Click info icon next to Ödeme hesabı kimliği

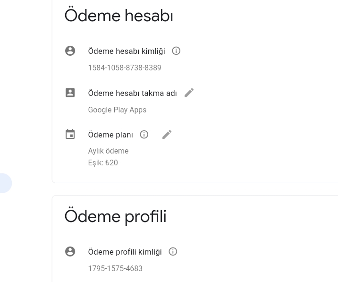point(176,51)
